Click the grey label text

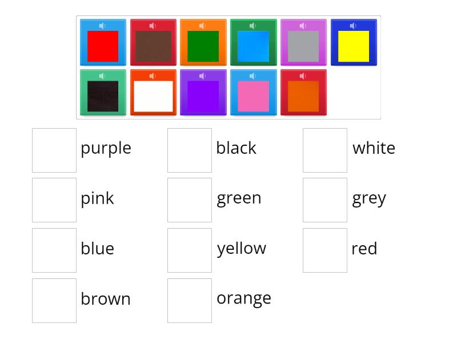tap(369, 198)
